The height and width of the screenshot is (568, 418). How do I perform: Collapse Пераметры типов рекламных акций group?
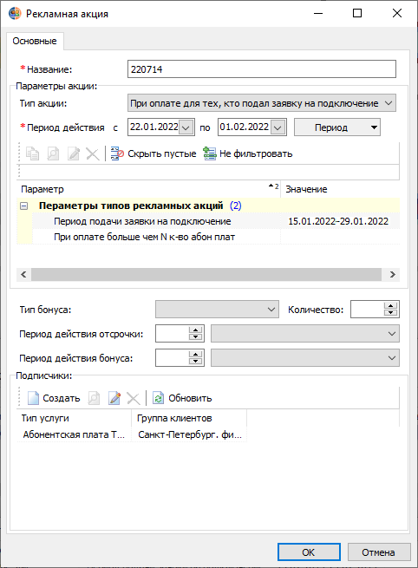[x=24, y=206]
